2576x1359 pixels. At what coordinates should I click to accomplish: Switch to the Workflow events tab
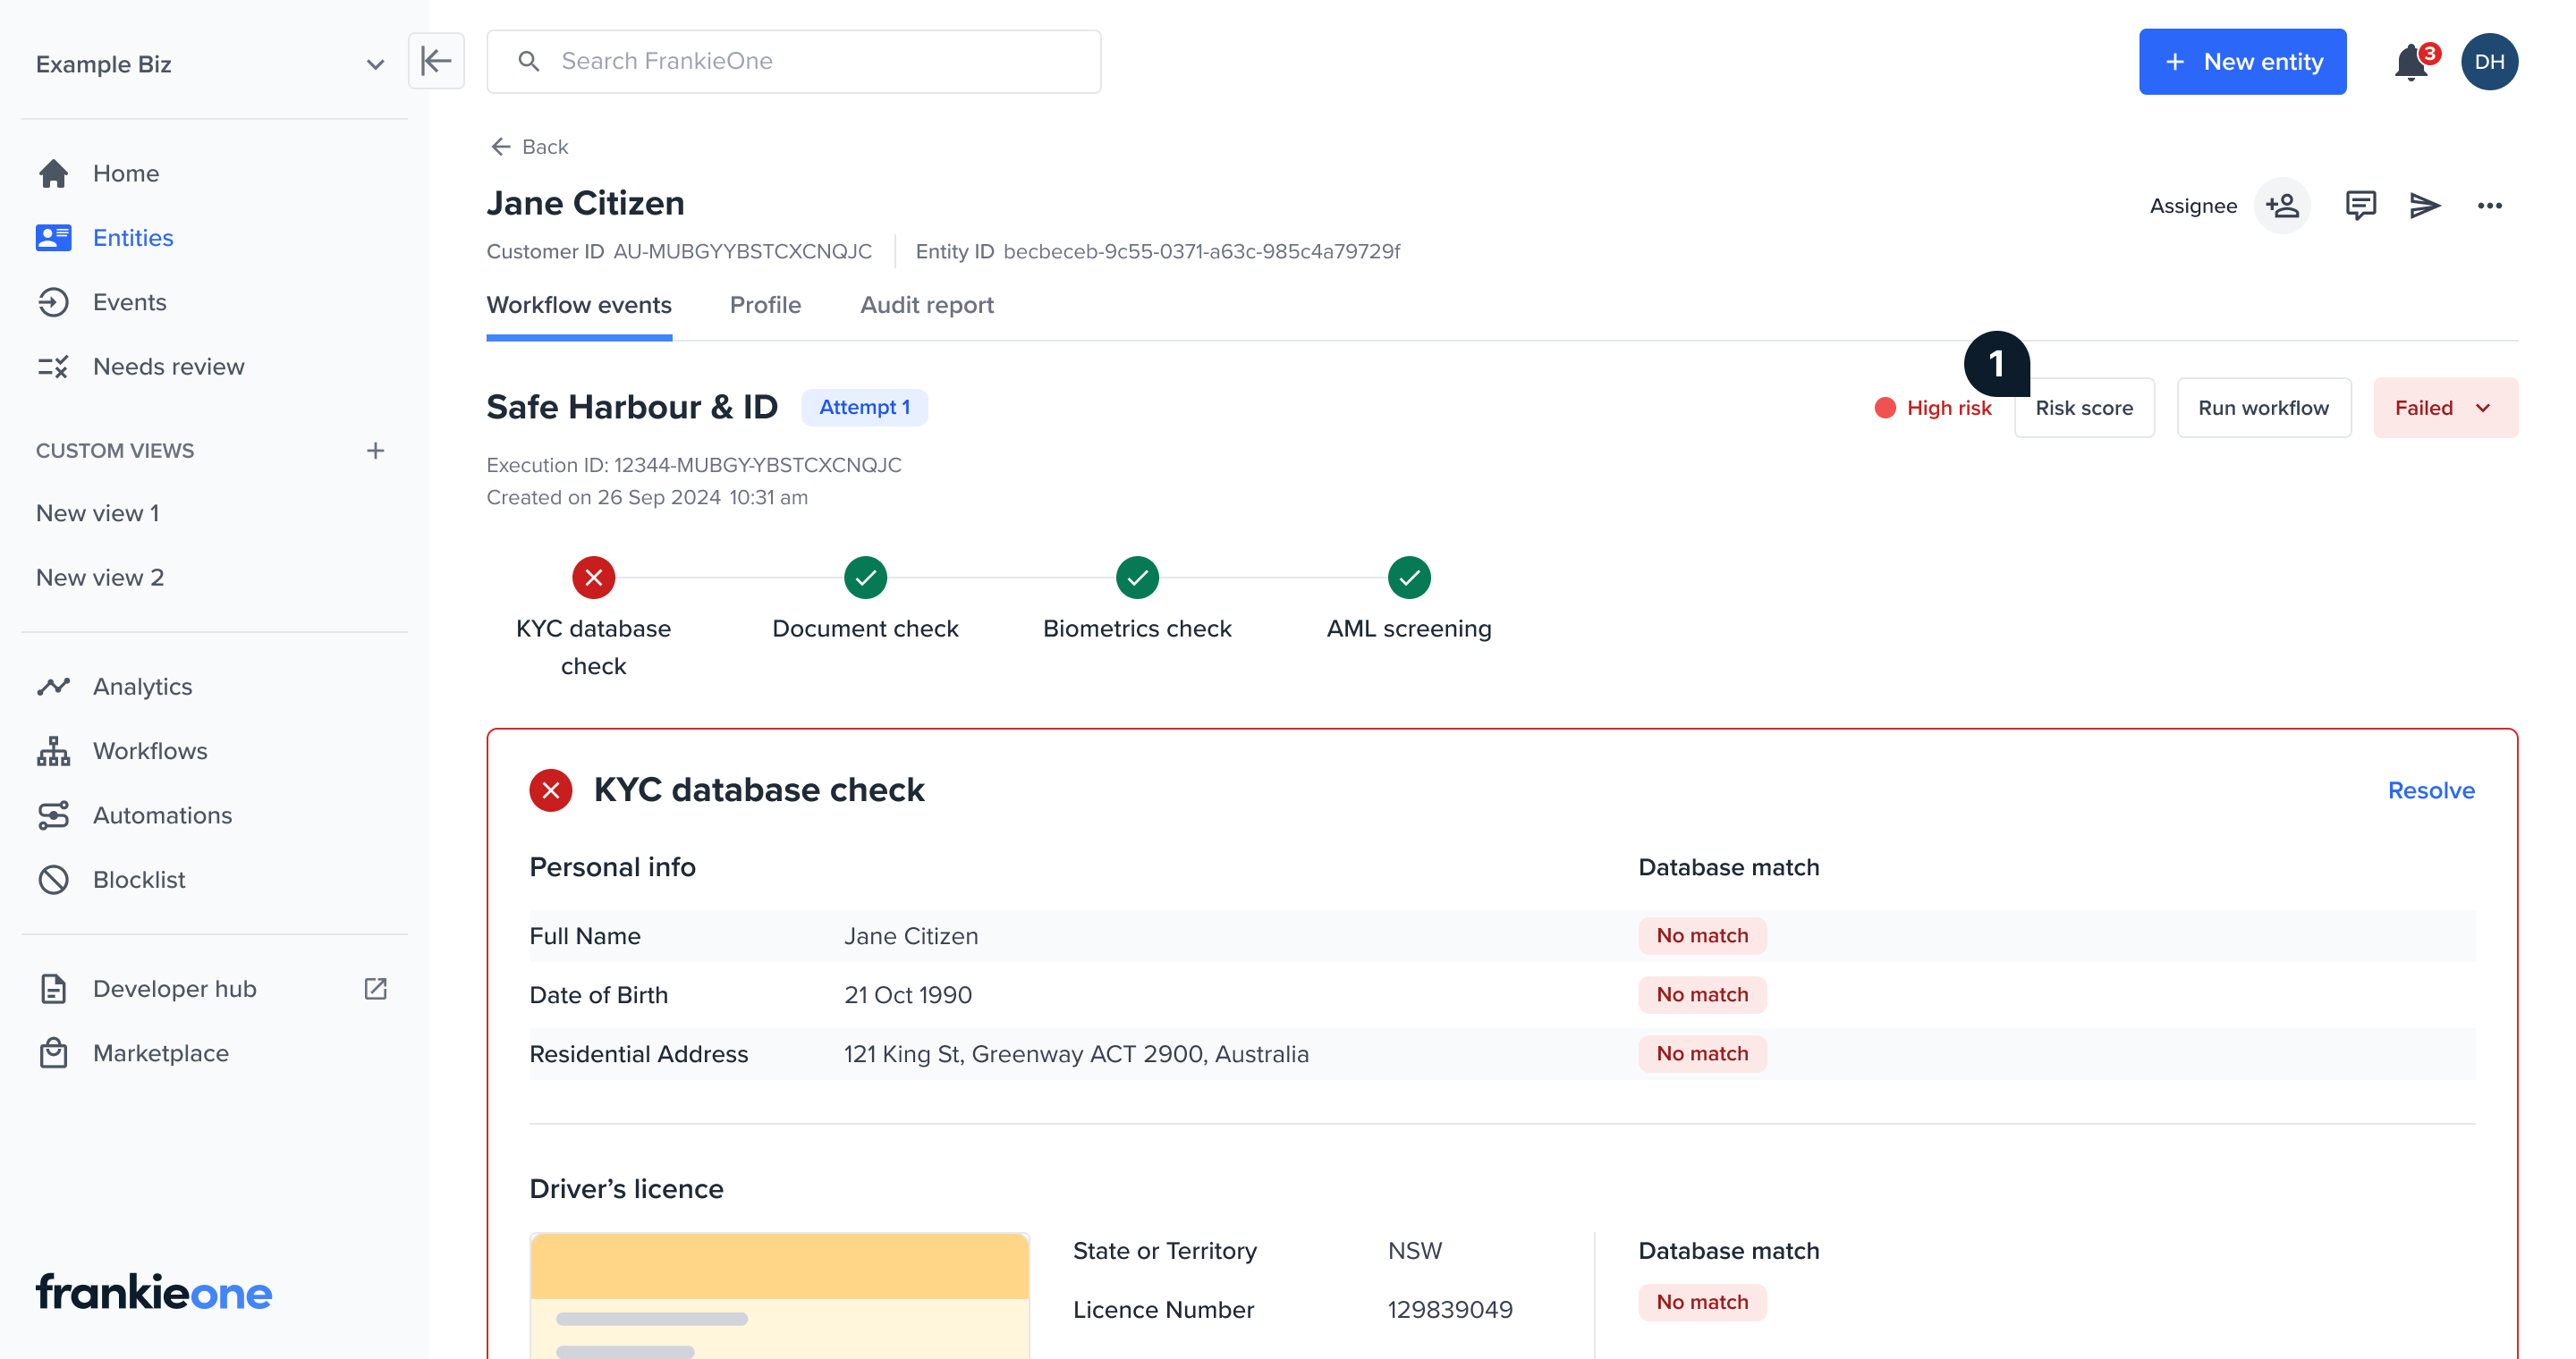(x=579, y=306)
